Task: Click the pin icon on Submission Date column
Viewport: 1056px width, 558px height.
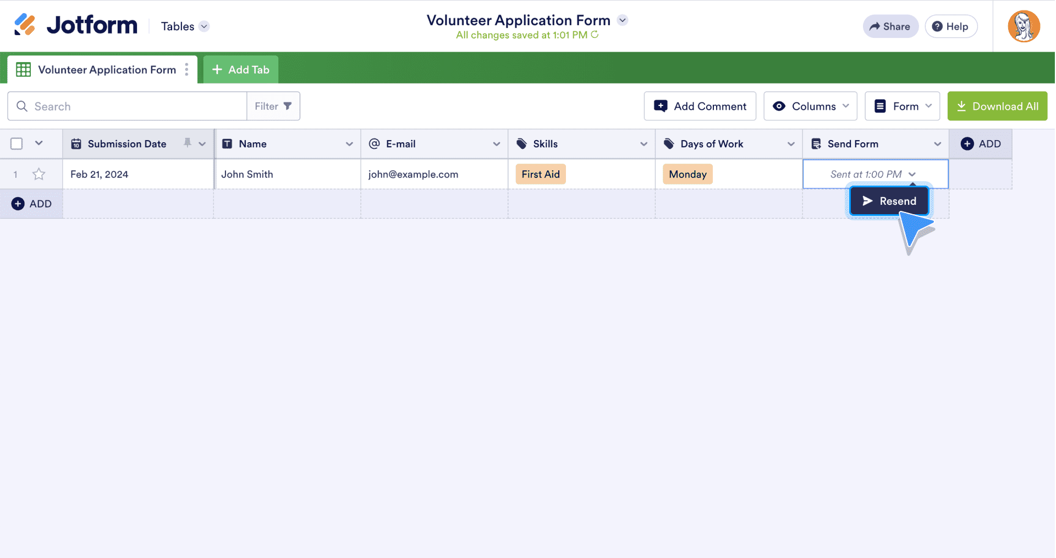Action: (188, 143)
